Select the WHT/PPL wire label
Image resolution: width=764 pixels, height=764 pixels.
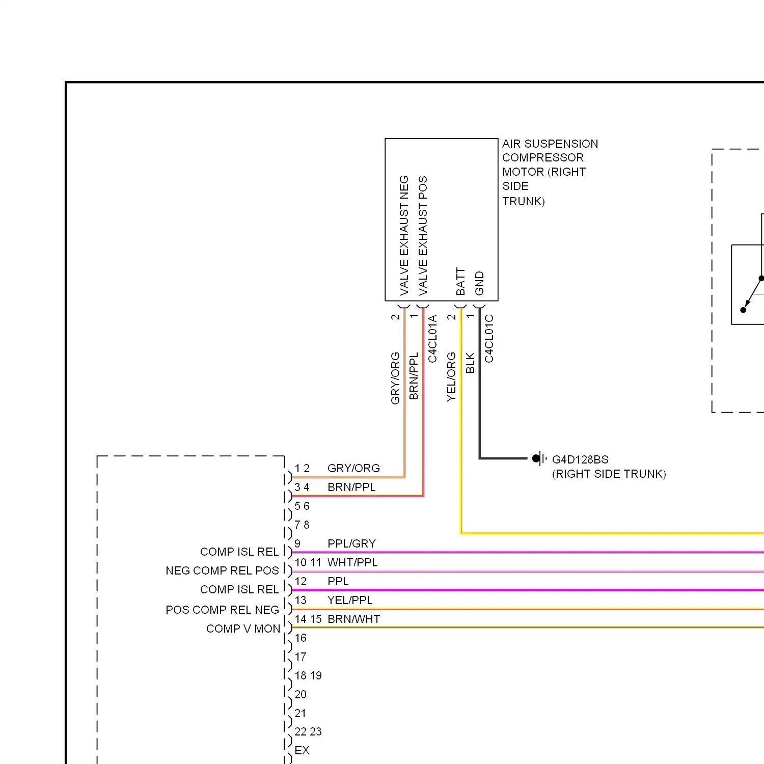point(352,562)
